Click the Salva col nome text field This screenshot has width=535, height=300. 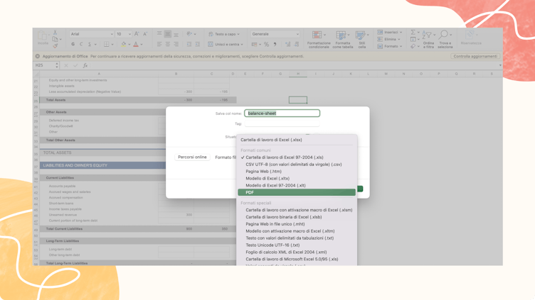coord(282,113)
